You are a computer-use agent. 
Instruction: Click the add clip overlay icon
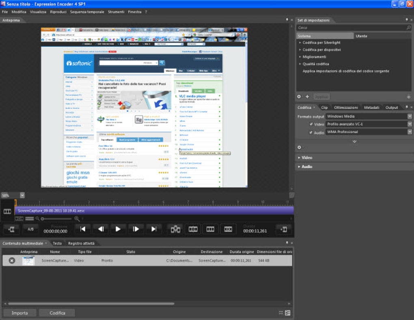(x=175, y=229)
